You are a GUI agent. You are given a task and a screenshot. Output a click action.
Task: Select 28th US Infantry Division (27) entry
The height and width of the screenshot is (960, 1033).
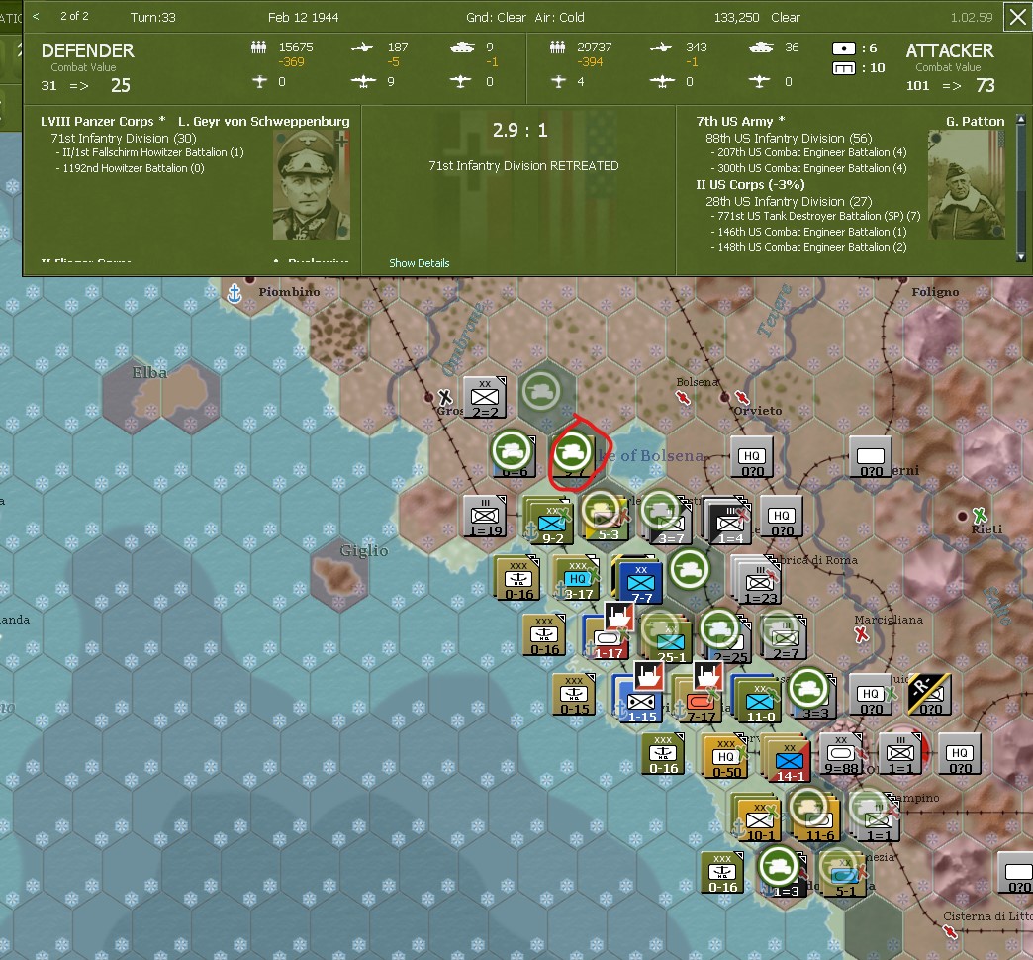pos(789,201)
